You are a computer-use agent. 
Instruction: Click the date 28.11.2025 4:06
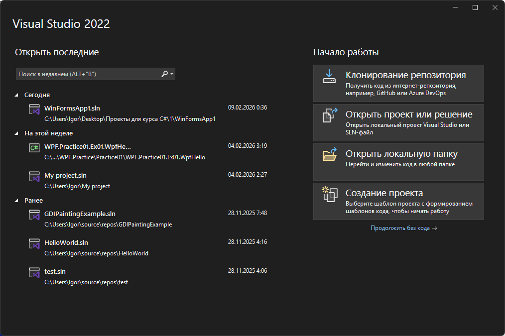[x=248, y=271]
